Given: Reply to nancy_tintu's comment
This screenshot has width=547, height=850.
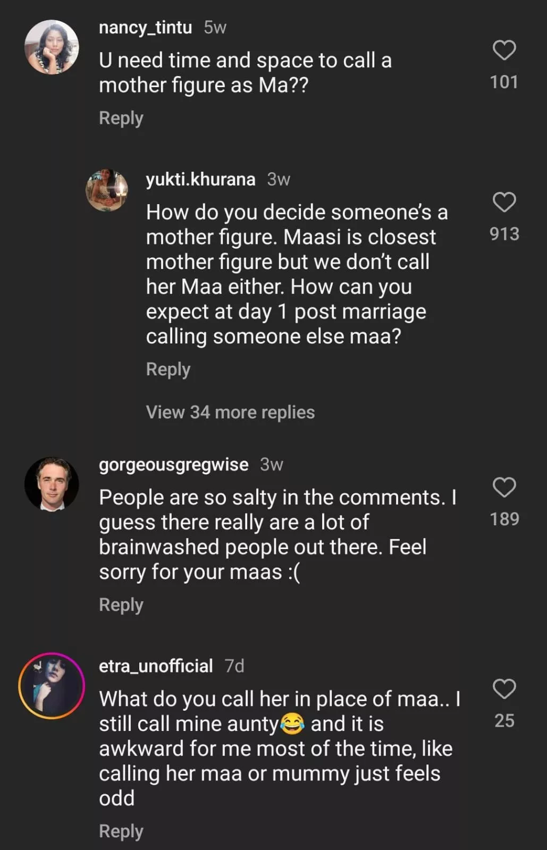Looking at the screenshot, I should pos(121,118).
